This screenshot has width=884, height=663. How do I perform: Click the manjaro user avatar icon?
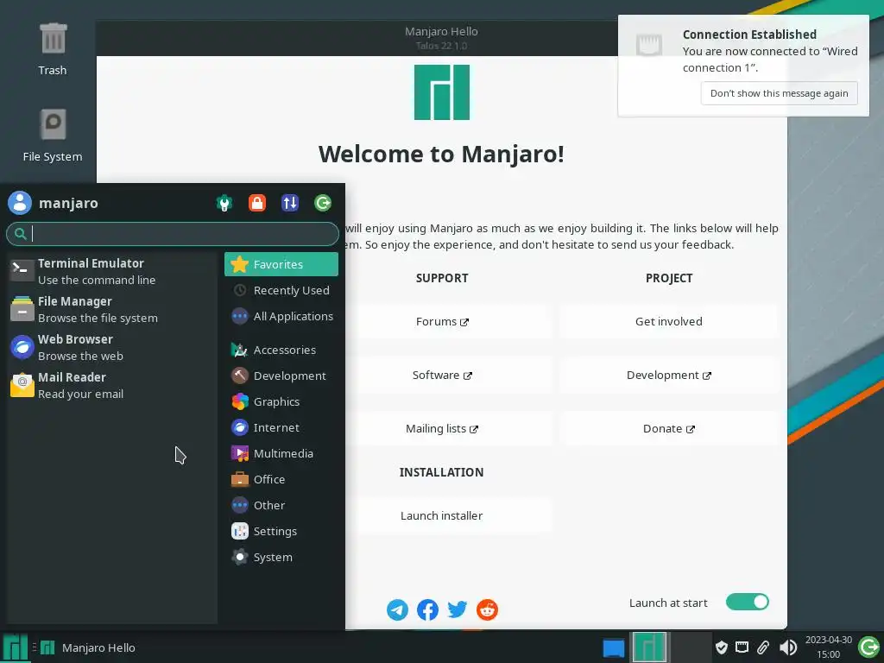click(x=20, y=203)
